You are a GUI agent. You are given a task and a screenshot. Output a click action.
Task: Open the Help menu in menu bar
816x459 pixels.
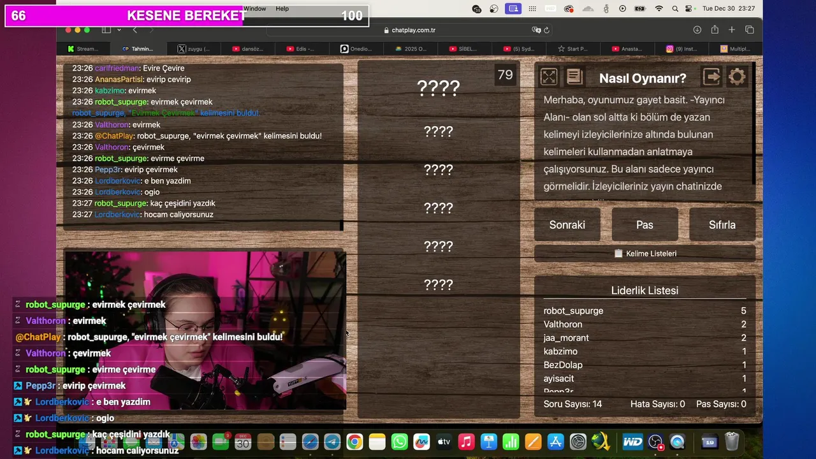pyautogui.click(x=282, y=8)
